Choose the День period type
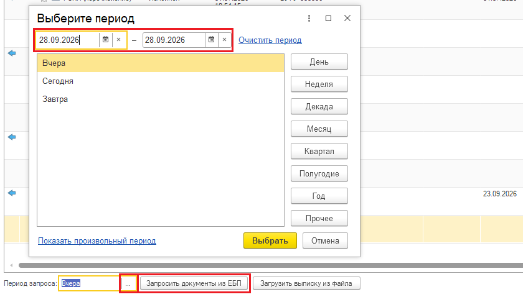This screenshot has width=523, height=297. coord(319,62)
